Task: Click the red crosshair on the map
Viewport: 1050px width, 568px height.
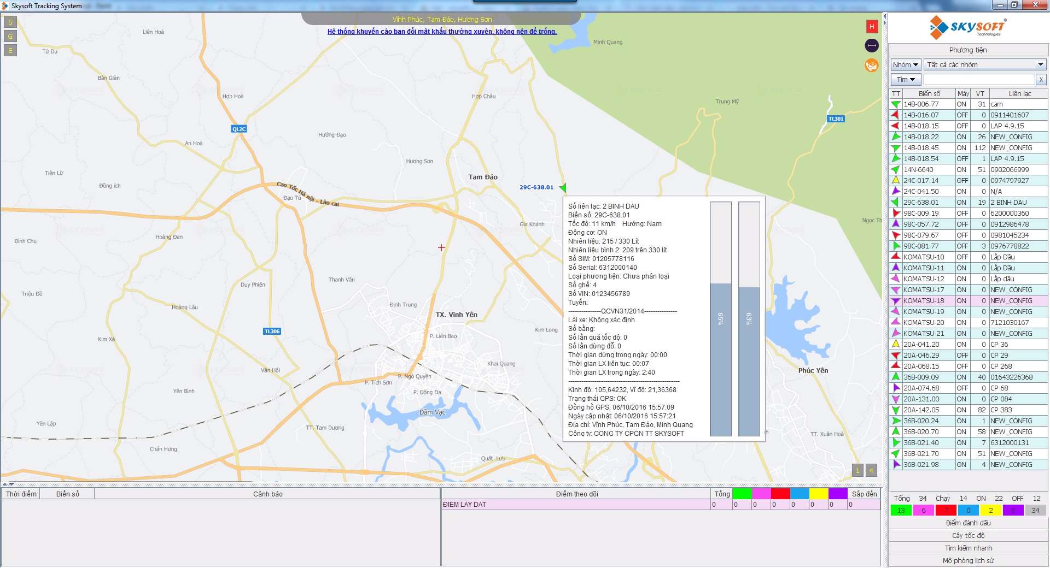Action: 441,247
